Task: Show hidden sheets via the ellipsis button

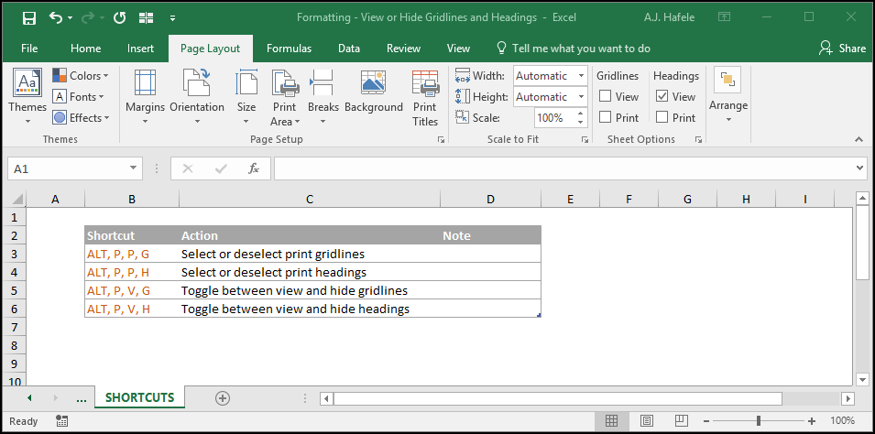Action: 81,398
